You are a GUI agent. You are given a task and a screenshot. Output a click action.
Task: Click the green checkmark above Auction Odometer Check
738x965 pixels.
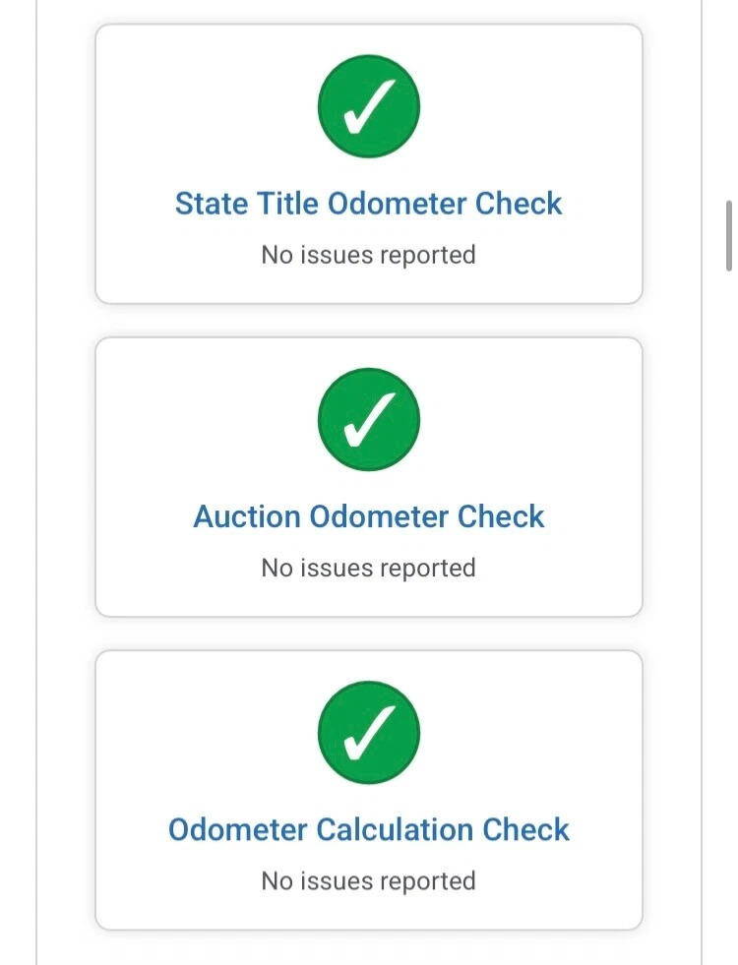(369, 420)
